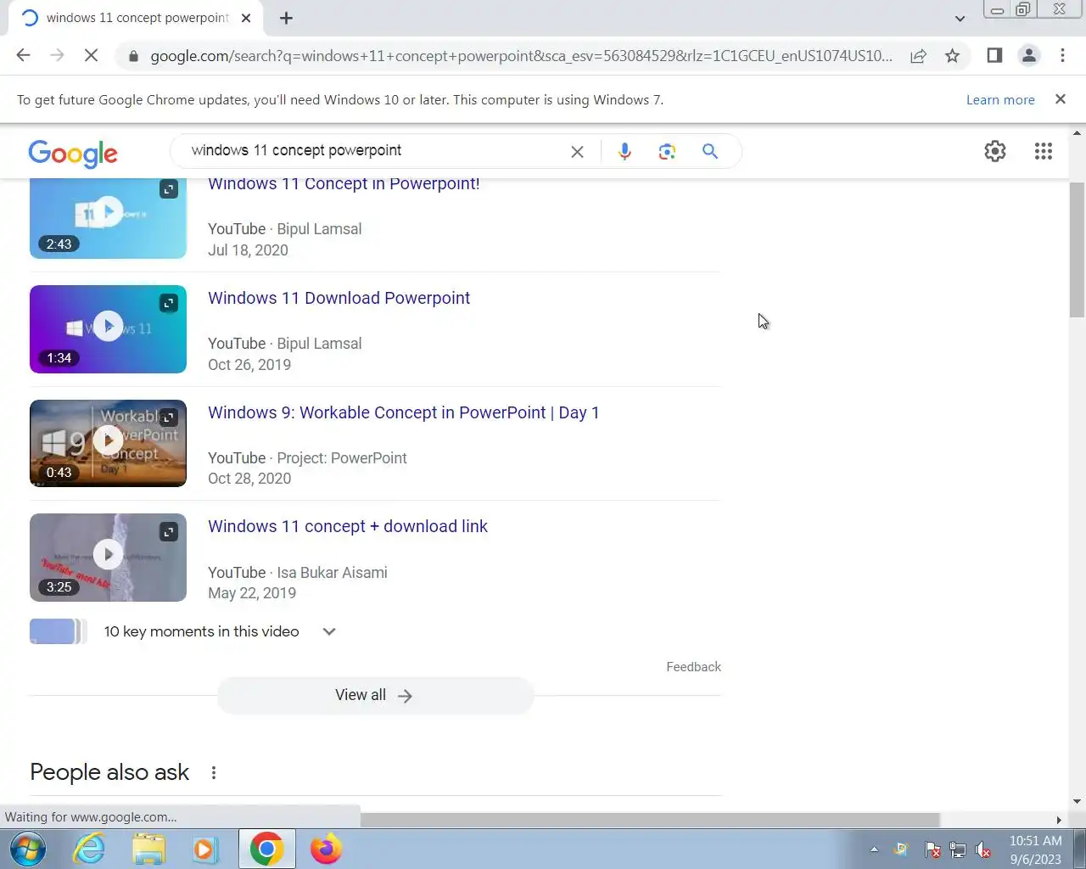Start voice search with the microphone
Image resolution: width=1086 pixels, height=869 pixels.
[624, 151]
